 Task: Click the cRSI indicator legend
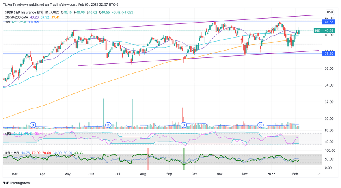(8, 134)
